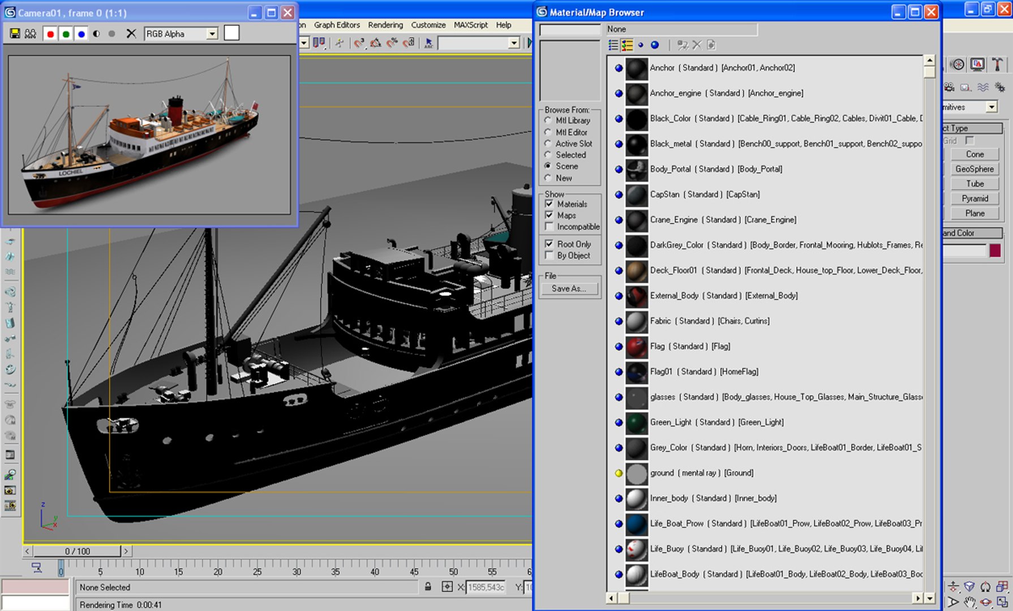
Task: Display alpha channel in render window
Action: (97, 34)
